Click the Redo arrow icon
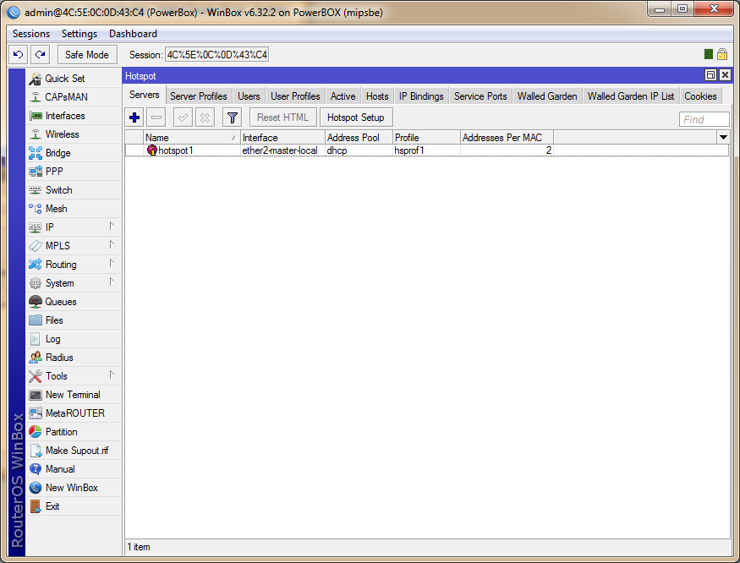The image size is (740, 563). tap(40, 55)
